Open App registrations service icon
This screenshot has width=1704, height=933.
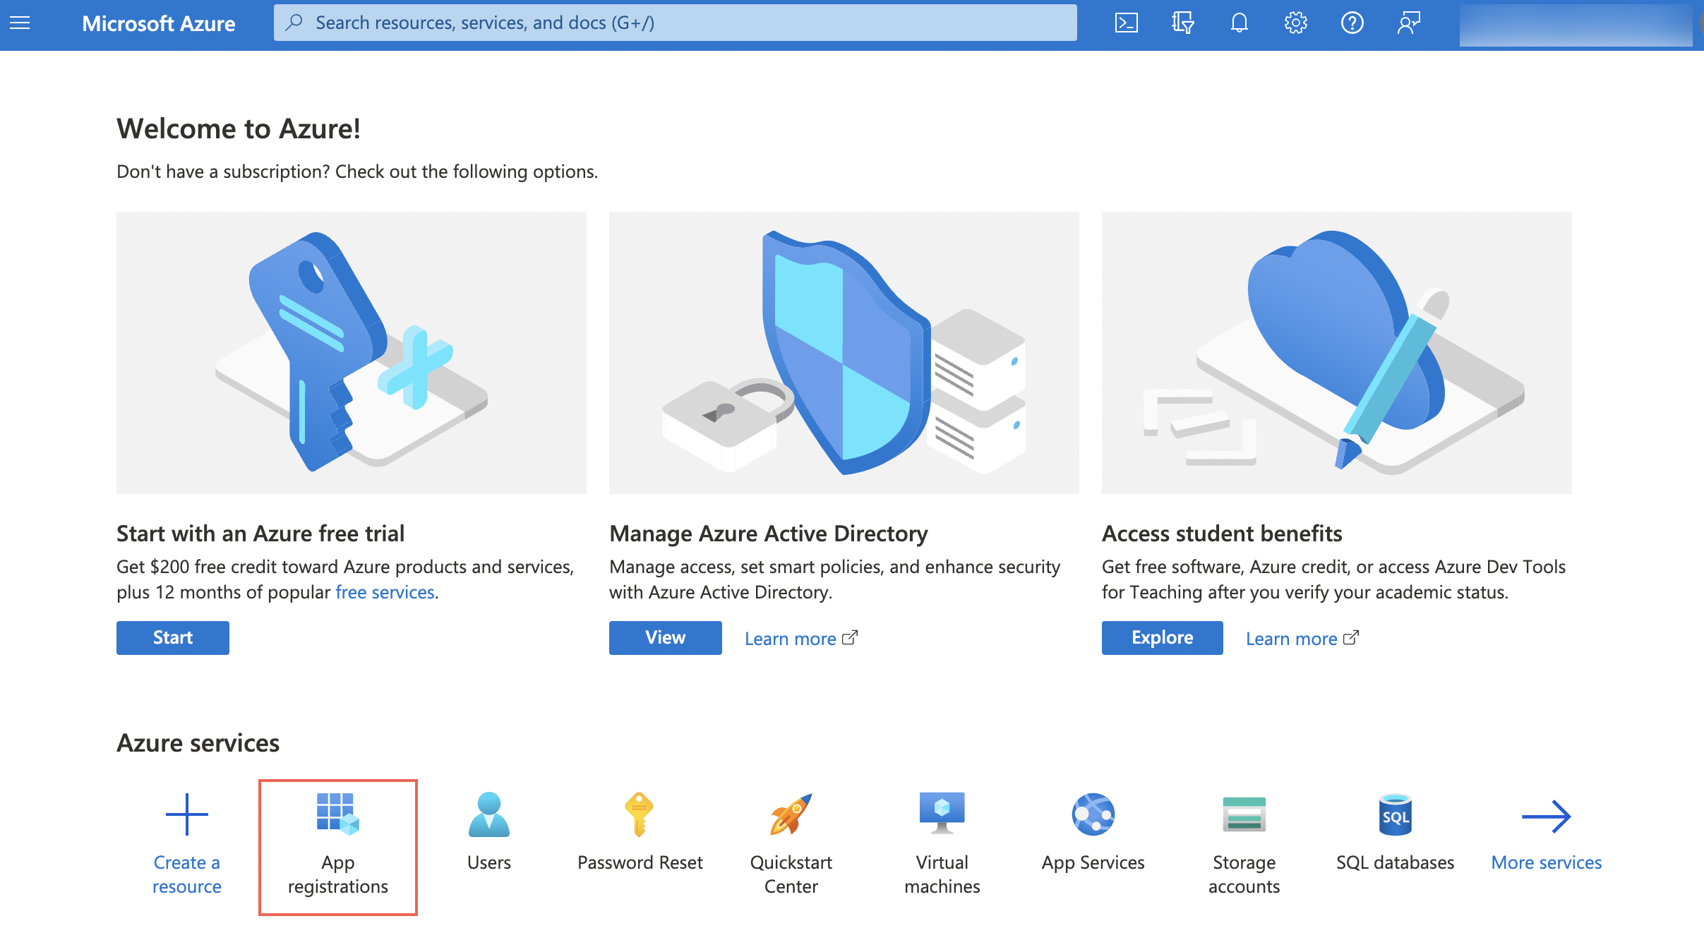coord(338,814)
